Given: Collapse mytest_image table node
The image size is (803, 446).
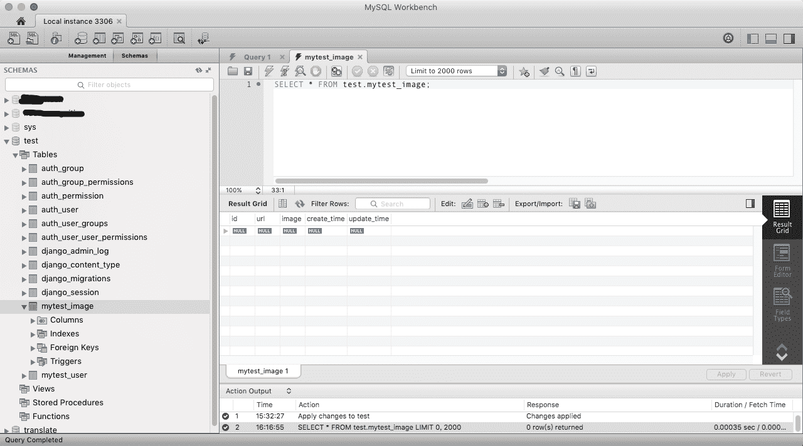Looking at the screenshot, I should point(24,306).
